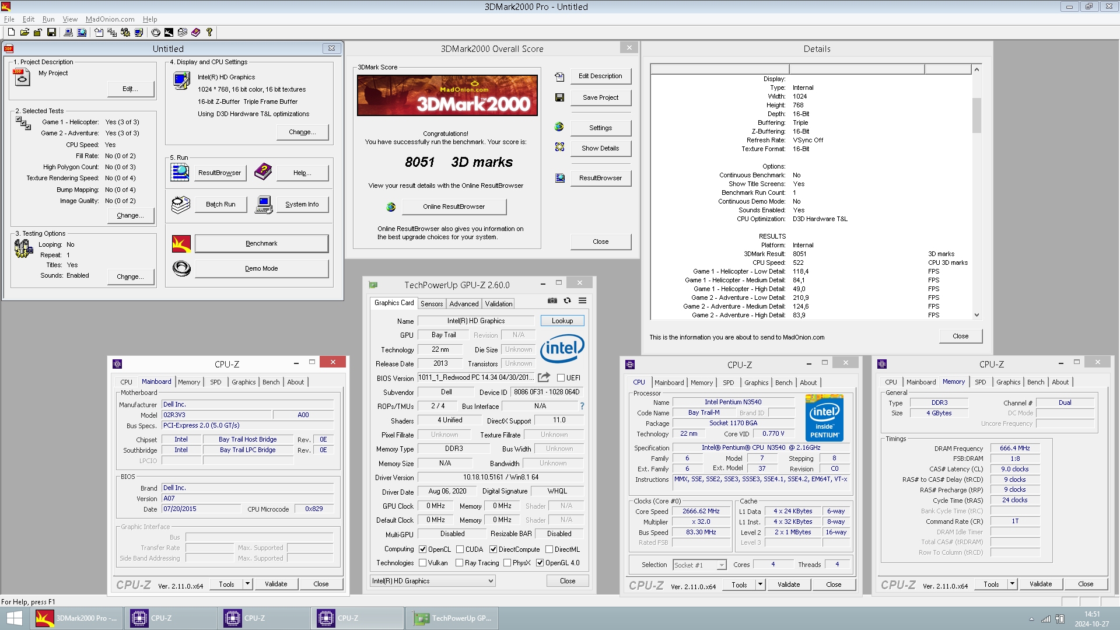Open the MadOnion.com menu
1120x630 pixels.
click(x=110, y=19)
